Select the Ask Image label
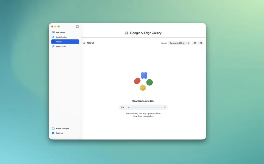This screenshot has height=164, width=264. tap(60, 32)
